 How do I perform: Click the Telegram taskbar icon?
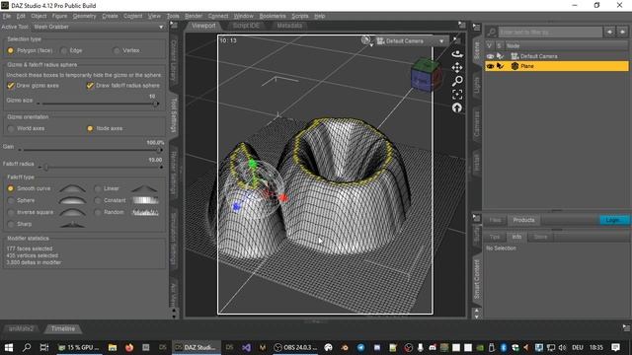point(361,347)
